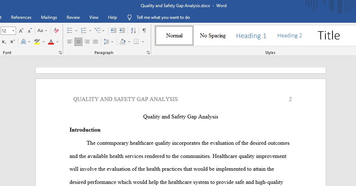Screen dimensions: 356x186
Task: Decrease paragraph indent
Action: [114, 31]
